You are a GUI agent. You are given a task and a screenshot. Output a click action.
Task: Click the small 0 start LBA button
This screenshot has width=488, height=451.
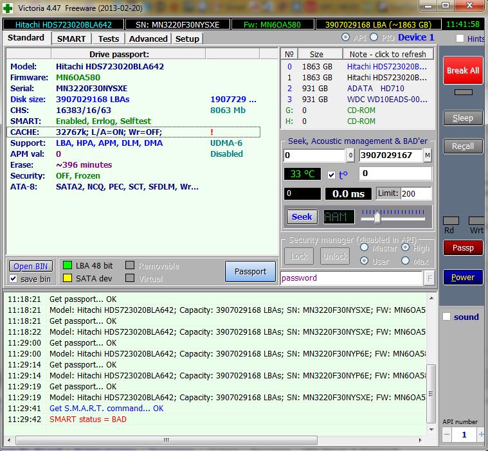(x=350, y=155)
